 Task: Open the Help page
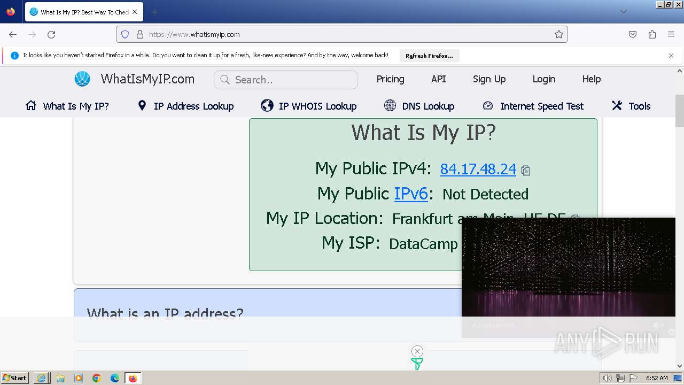click(591, 79)
